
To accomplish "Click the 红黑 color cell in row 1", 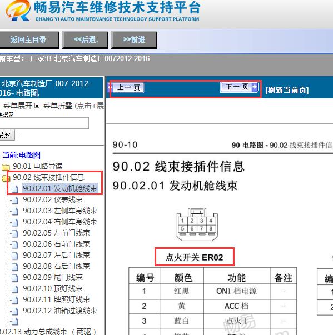I will click(182, 291).
